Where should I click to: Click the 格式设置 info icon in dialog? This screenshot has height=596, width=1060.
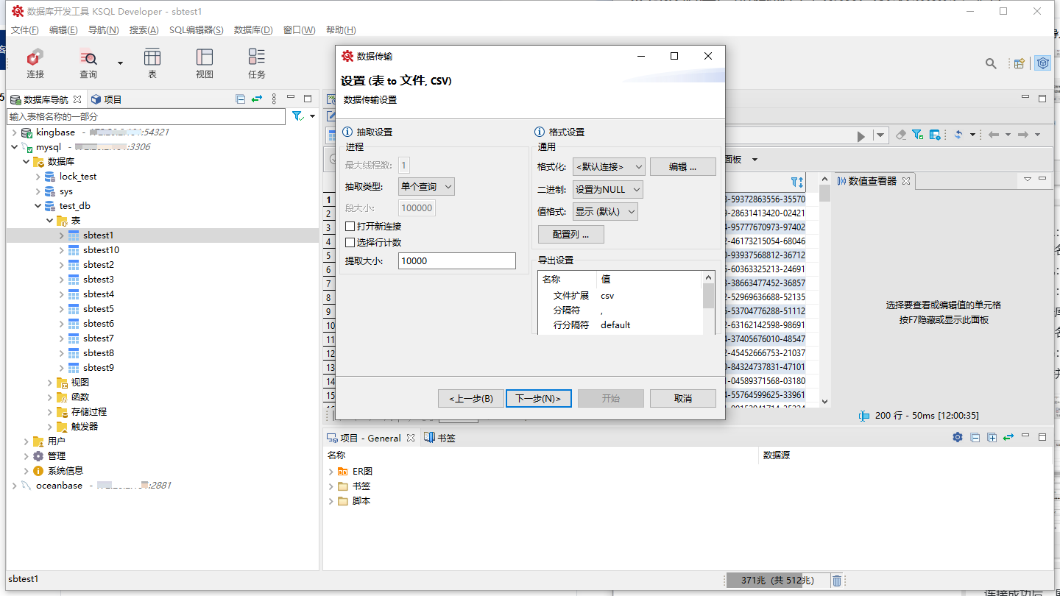click(539, 132)
